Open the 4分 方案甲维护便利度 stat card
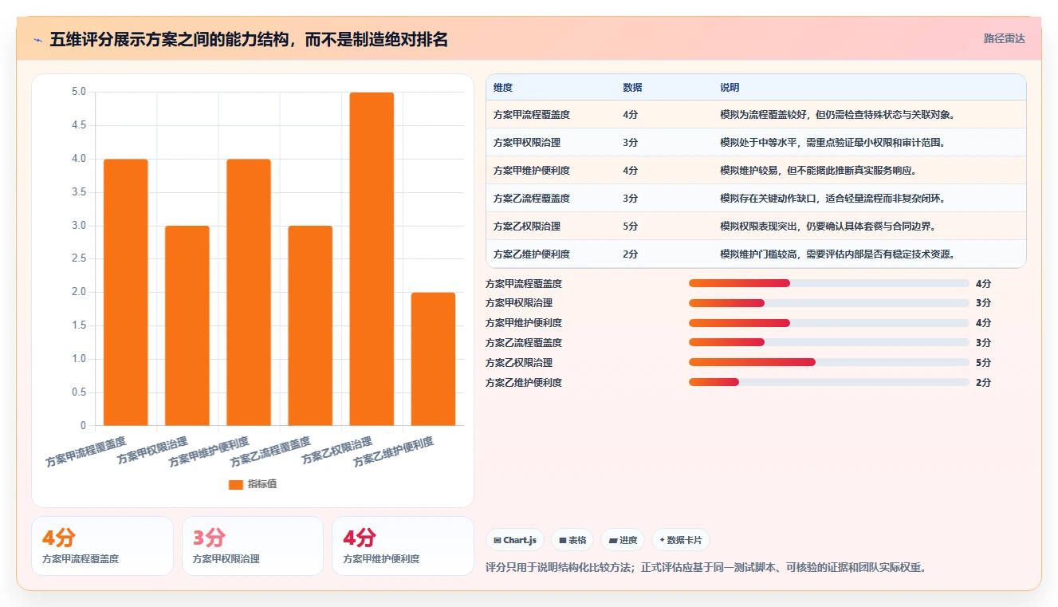 403,546
